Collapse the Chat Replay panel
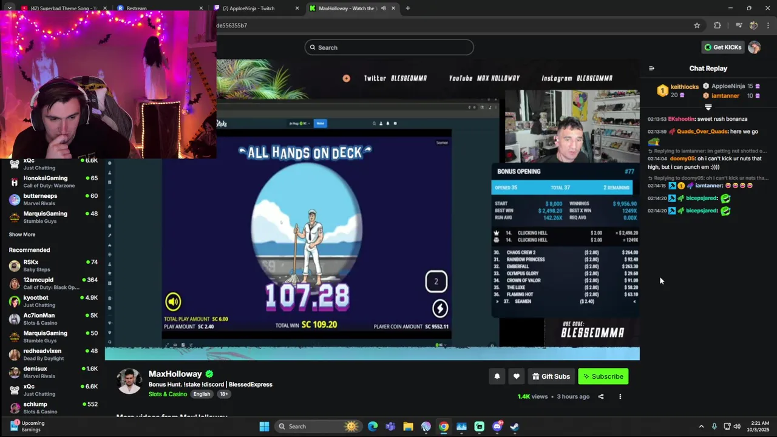777x437 pixels. pos(651,69)
